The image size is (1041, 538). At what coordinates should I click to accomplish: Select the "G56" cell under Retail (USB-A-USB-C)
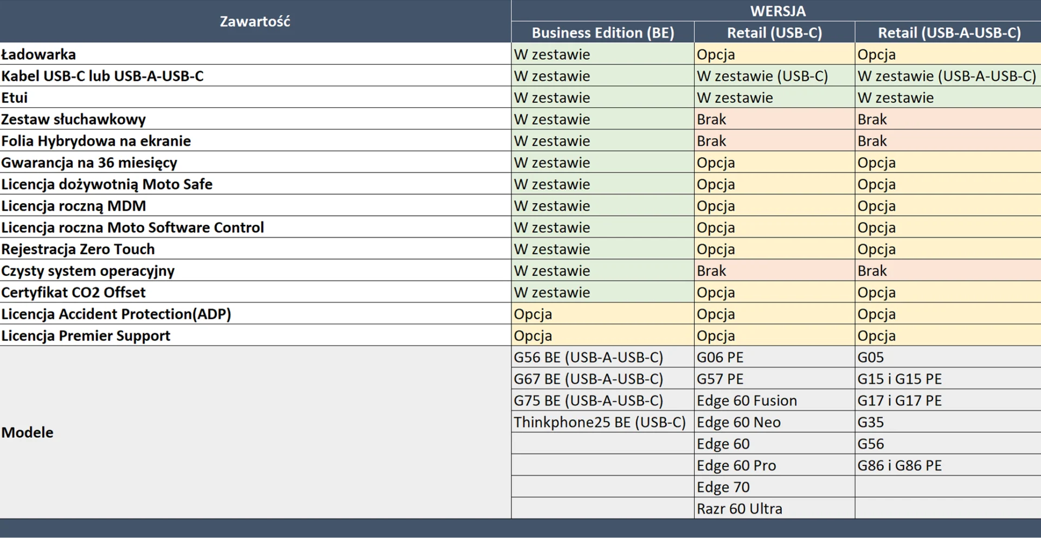948,444
